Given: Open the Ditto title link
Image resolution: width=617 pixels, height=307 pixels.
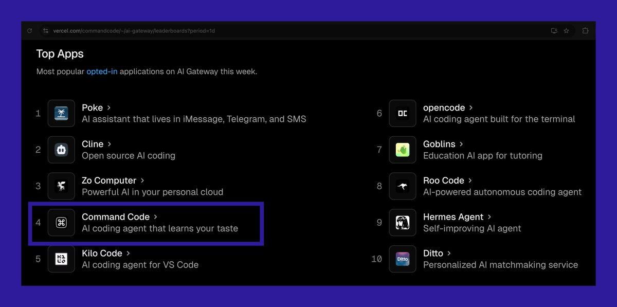Looking at the screenshot, I should [x=433, y=254].
